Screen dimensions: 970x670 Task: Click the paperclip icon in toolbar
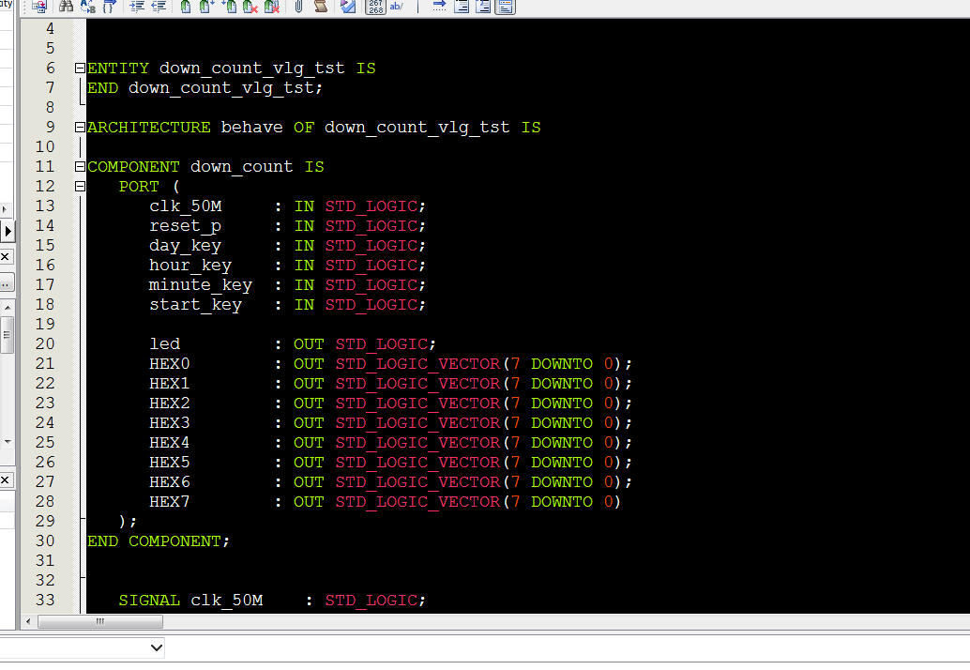click(299, 7)
